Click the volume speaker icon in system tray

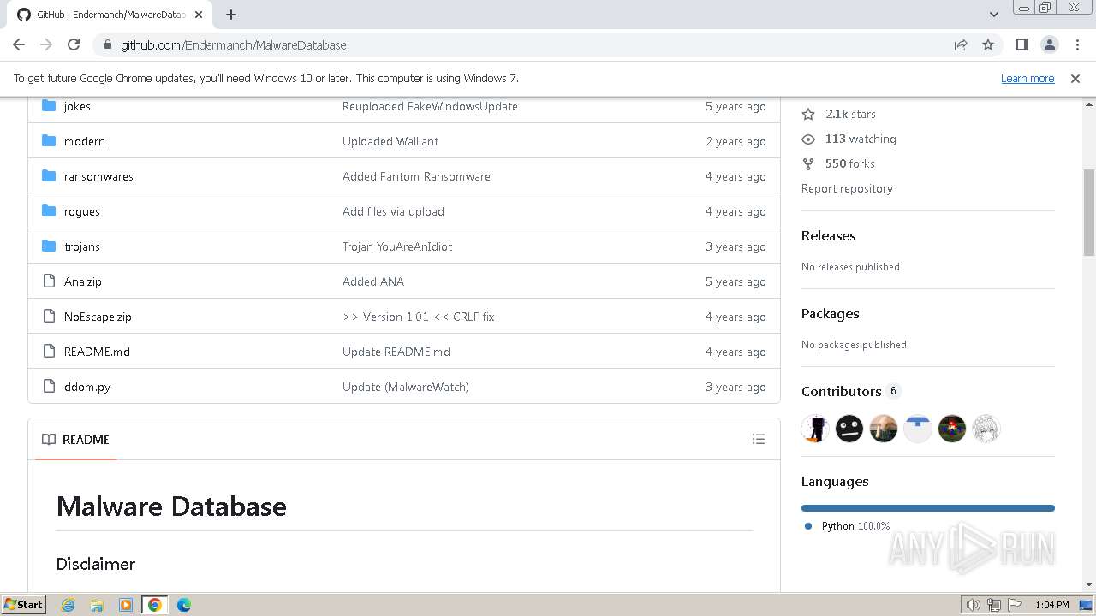pyautogui.click(x=973, y=605)
